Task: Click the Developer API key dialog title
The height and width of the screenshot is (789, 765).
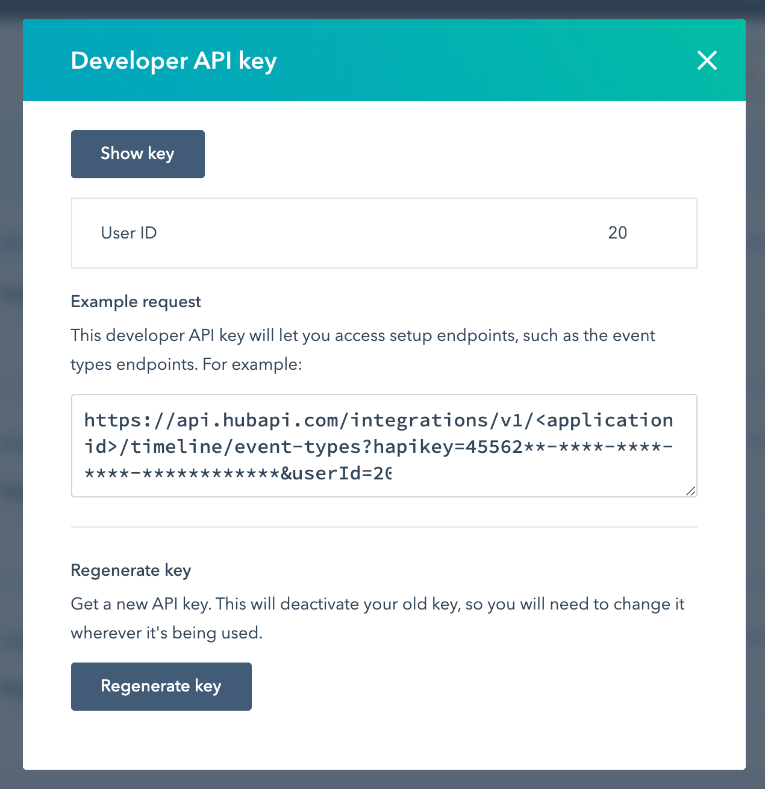Action: click(x=173, y=60)
